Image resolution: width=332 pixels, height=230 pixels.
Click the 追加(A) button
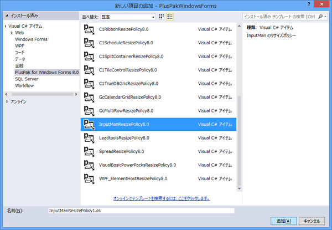[284, 221]
